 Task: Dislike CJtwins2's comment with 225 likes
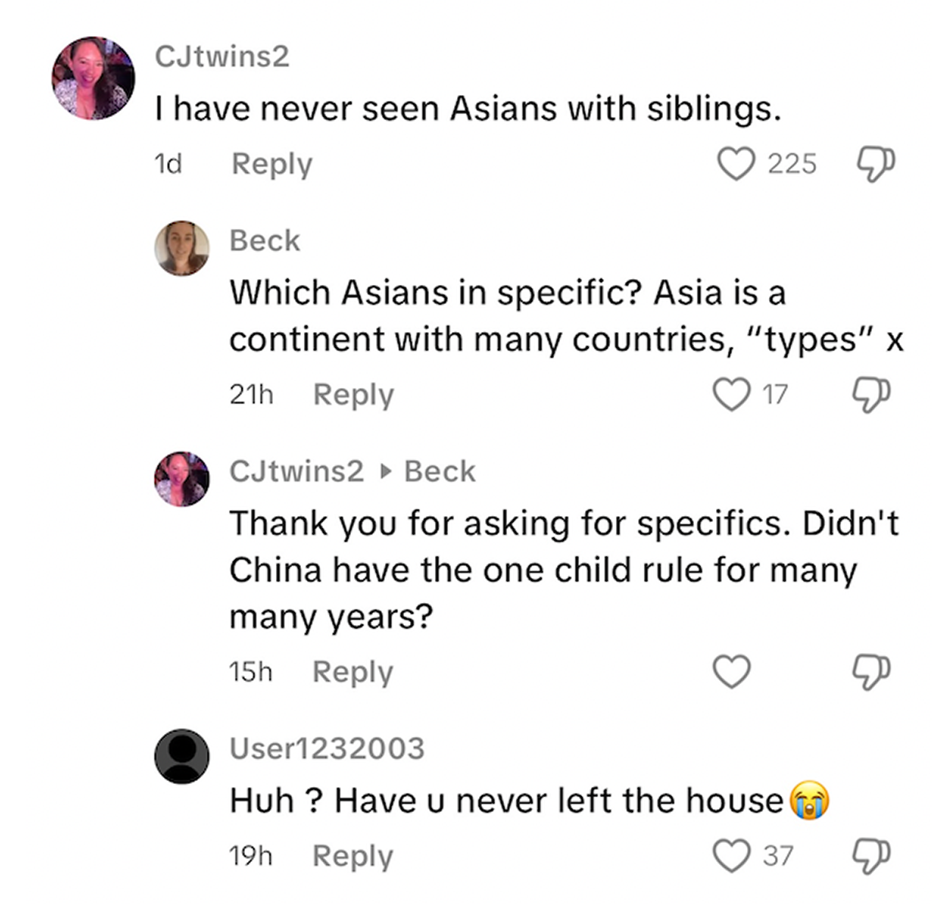(x=875, y=163)
